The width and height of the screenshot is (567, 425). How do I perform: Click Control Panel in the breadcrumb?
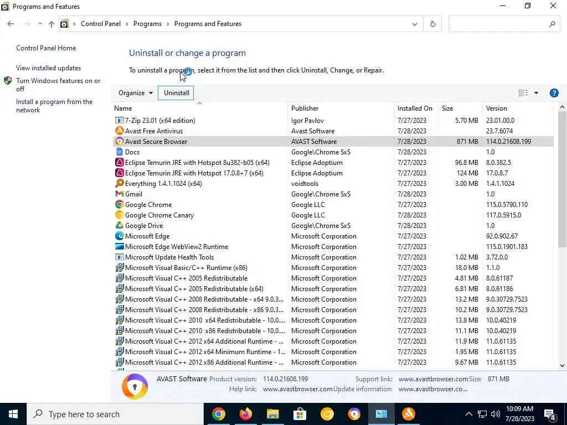point(101,24)
